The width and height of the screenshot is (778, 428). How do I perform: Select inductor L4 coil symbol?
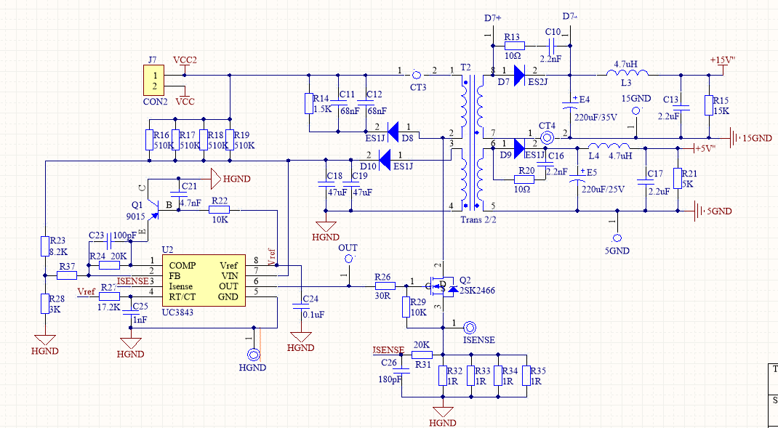point(601,147)
